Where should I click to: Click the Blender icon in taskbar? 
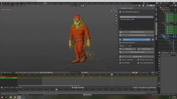(x=19, y=97)
